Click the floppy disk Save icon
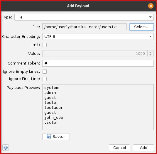157x154 pixels. (x=49, y=136)
